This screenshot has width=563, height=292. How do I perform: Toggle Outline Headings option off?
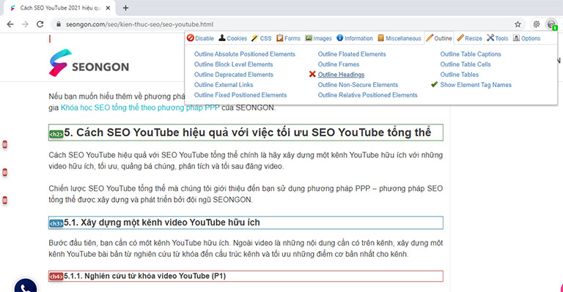[341, 75]
